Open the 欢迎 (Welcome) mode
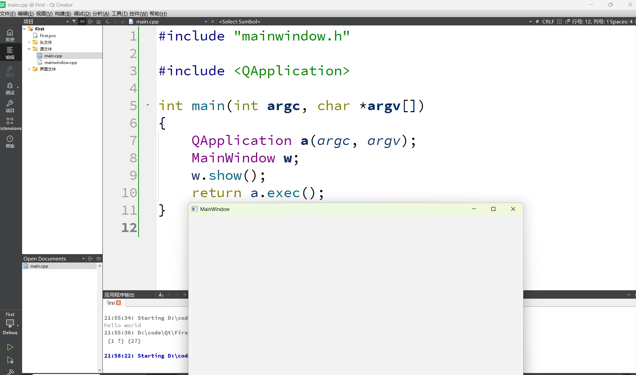 (10, 35)
